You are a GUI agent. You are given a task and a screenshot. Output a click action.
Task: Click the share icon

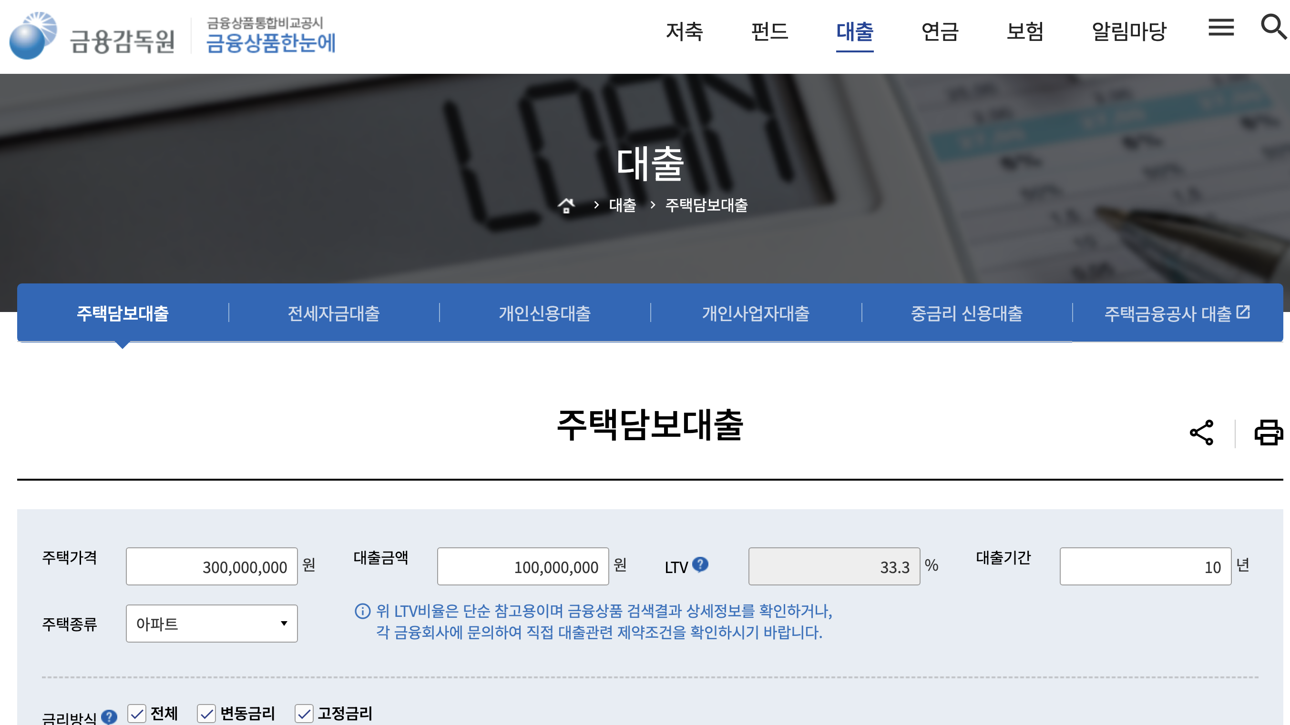tap(1201, 433)
